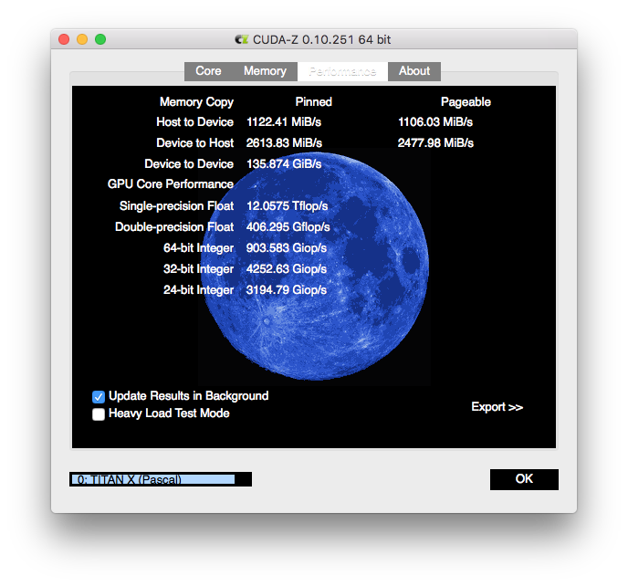The image size is (628, 586).
Task: Enable Heavy Load Test Mode
Action: click(99, 414)
